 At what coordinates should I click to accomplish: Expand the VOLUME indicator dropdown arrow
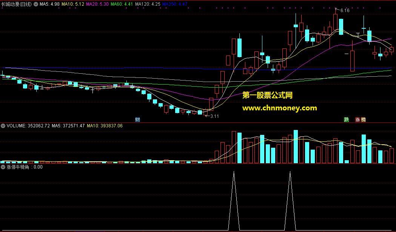pyautogui.click(x=3, y=125)
